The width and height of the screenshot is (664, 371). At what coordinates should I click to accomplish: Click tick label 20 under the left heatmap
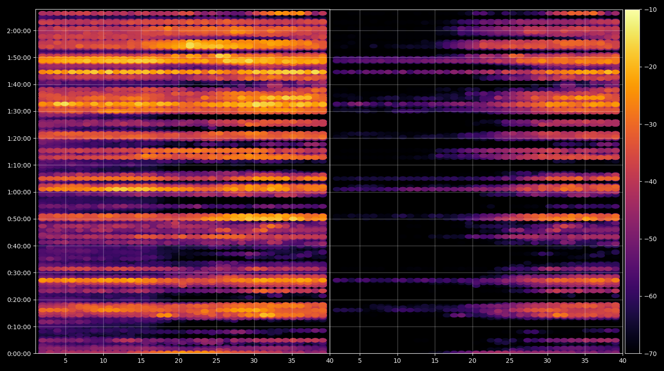pos(178,361)
